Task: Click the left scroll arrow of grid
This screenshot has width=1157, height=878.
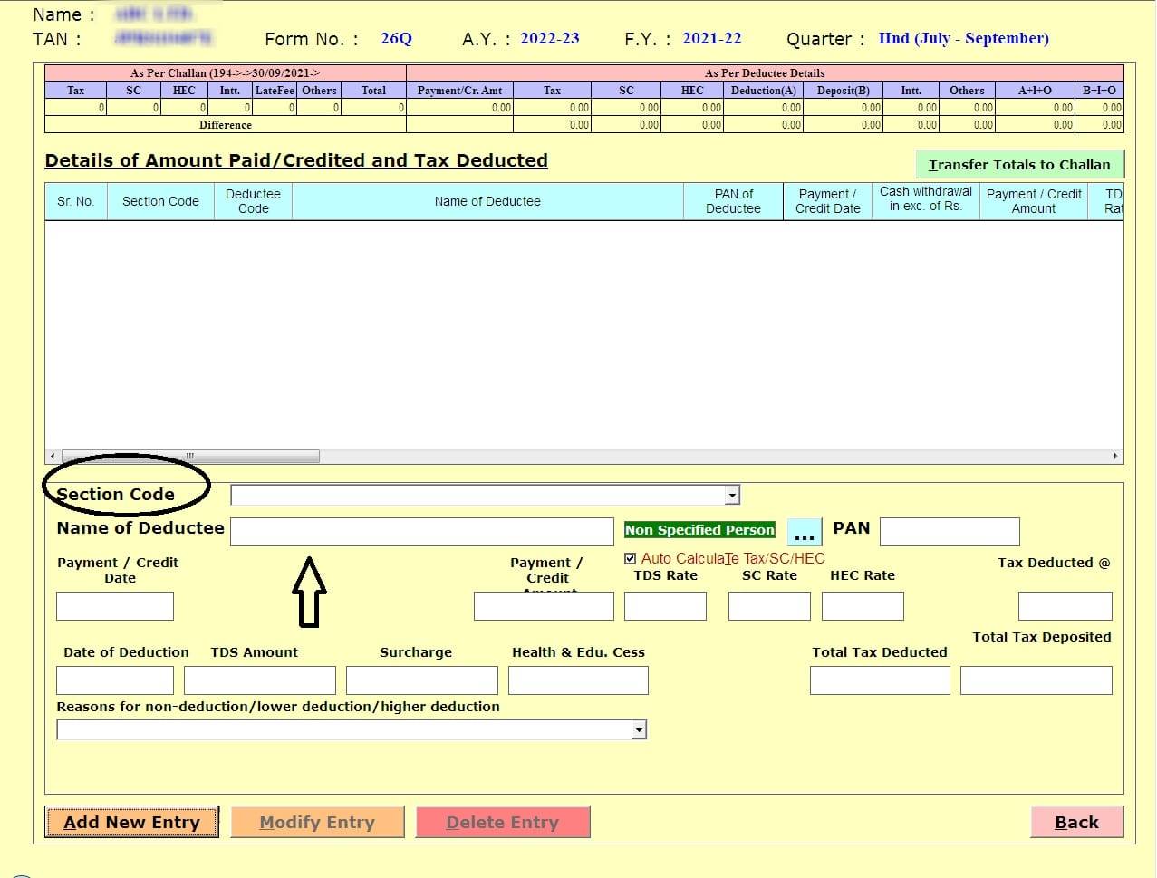Action: click(53, 456)
